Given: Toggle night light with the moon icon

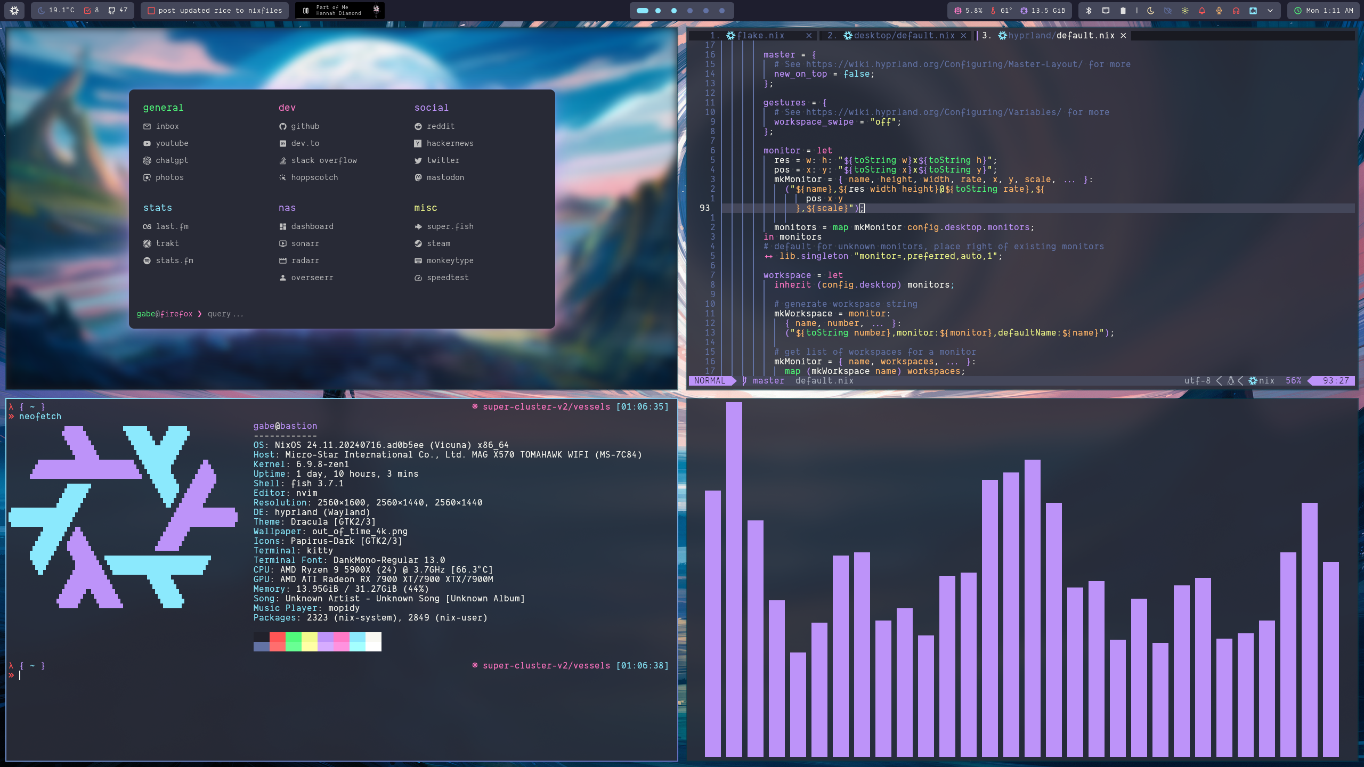Looking at the screenshot, I should pyautogui.click(x=1151, y=10).
